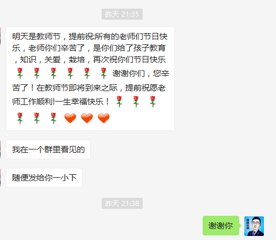The height and width of the screenshot is (240, 276).
Task: Click the first rose after 一生幸福快乐！
Action: (120, 102)
